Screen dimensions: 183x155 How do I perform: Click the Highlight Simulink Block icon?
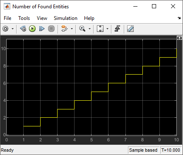64,29
